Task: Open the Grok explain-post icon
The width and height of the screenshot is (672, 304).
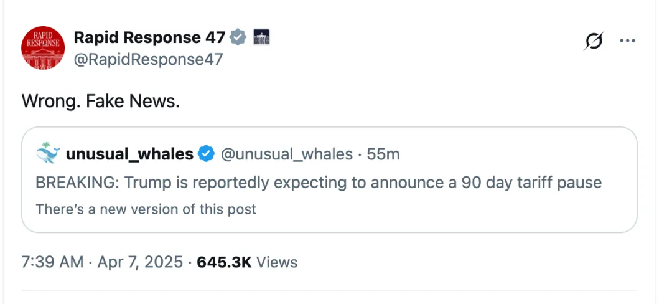Action: point(594,40)
